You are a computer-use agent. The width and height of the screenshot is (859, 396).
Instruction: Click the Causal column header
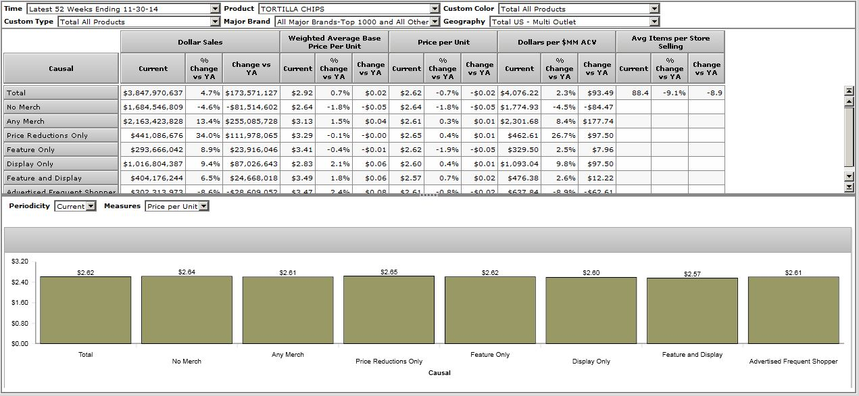[x=62, y=68]
